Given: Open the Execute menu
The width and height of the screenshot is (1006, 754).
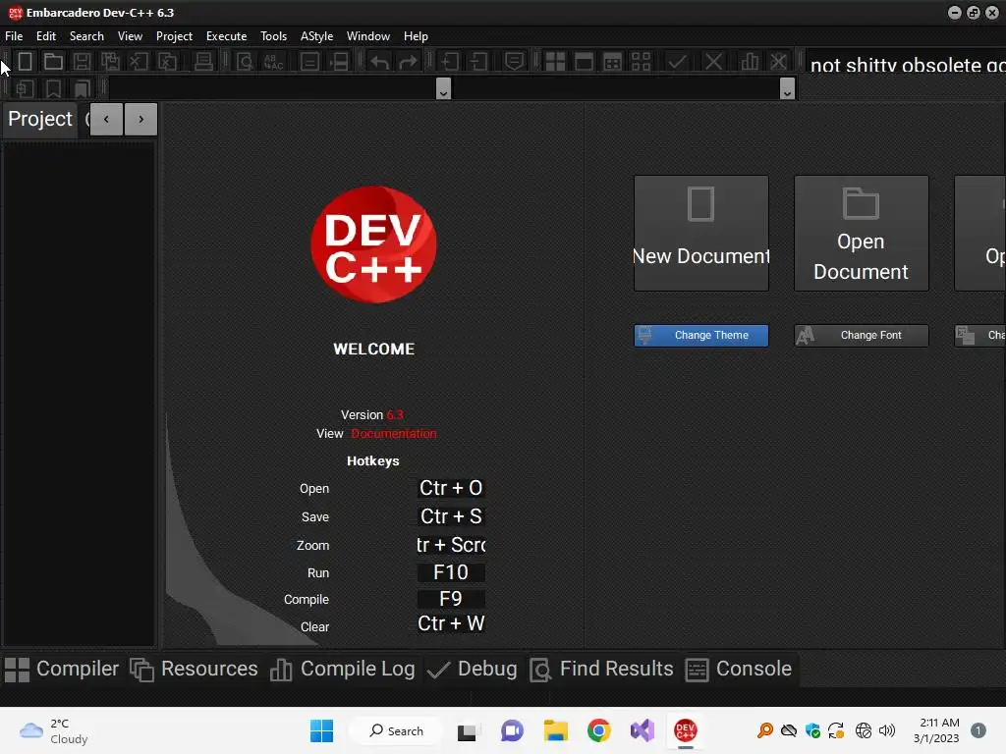Looking at the screenshot, I should pos(227,36).
